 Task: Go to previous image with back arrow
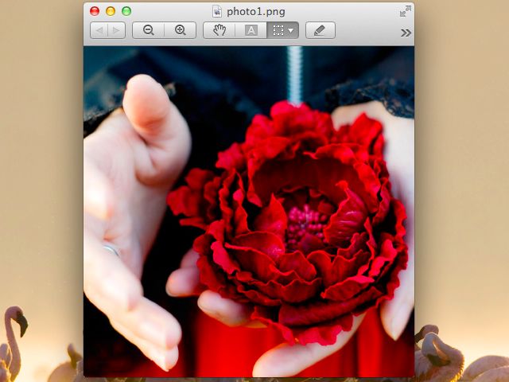(x=99, y=30)
